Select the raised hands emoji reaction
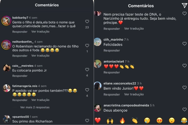 coord(110,120)
